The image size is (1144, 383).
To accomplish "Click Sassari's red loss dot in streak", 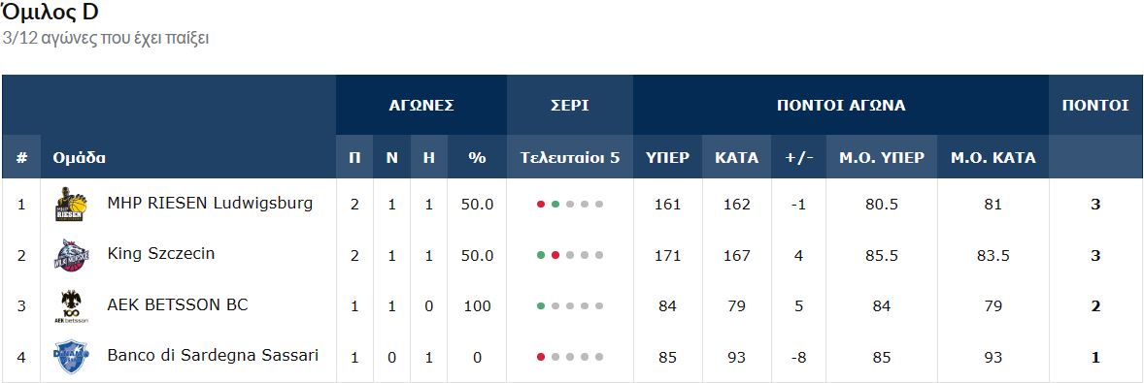I will click(x=541, y=358).
